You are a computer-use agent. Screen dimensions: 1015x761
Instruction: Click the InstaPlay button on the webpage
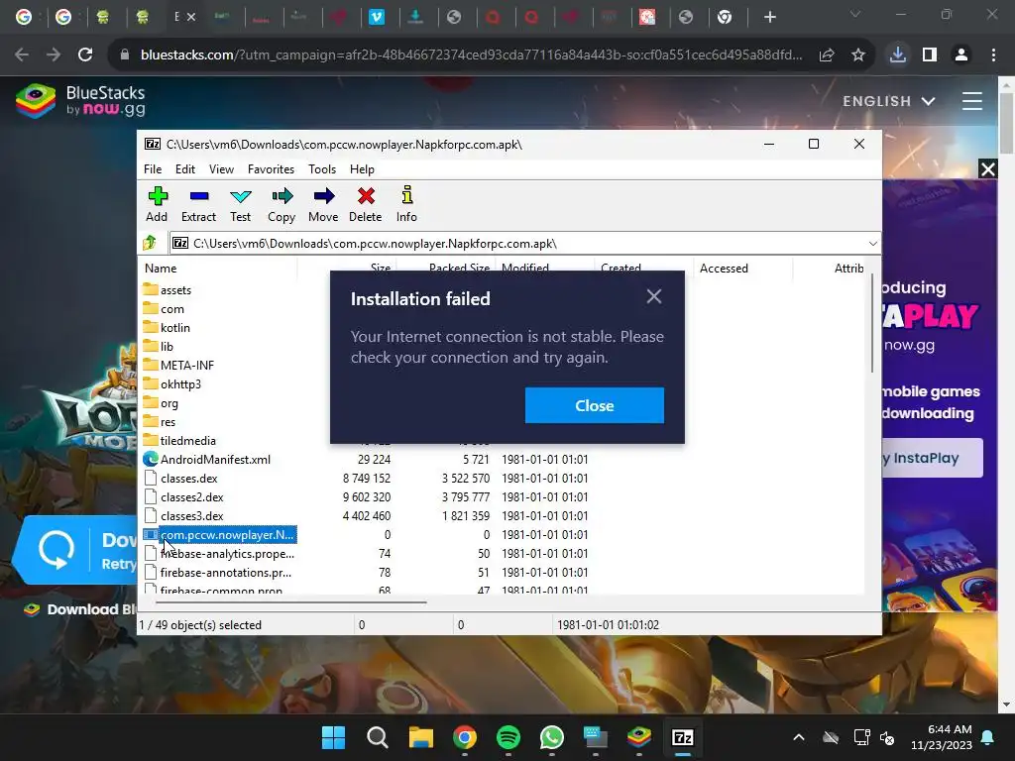931,458
